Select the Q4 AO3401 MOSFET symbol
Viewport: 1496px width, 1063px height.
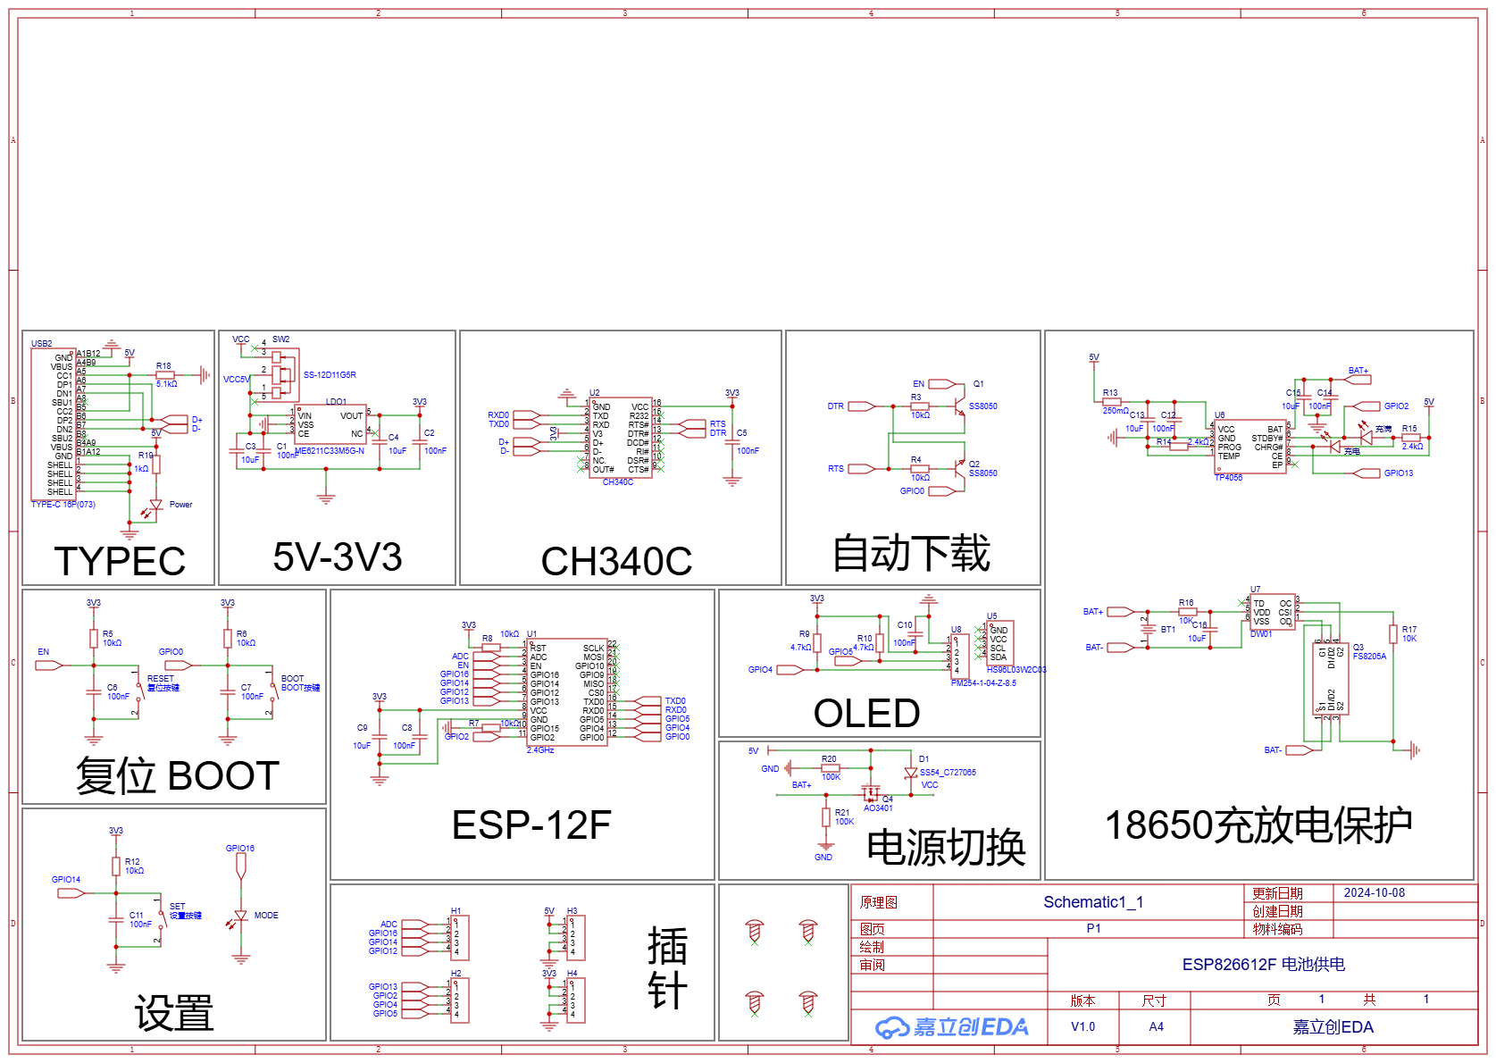point(870,792)
